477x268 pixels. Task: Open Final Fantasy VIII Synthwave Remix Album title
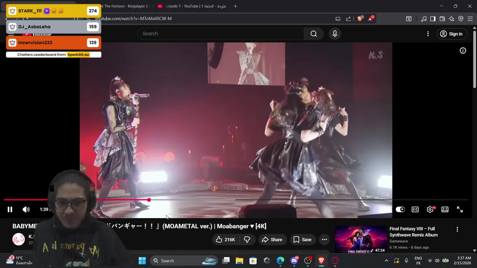414,232
